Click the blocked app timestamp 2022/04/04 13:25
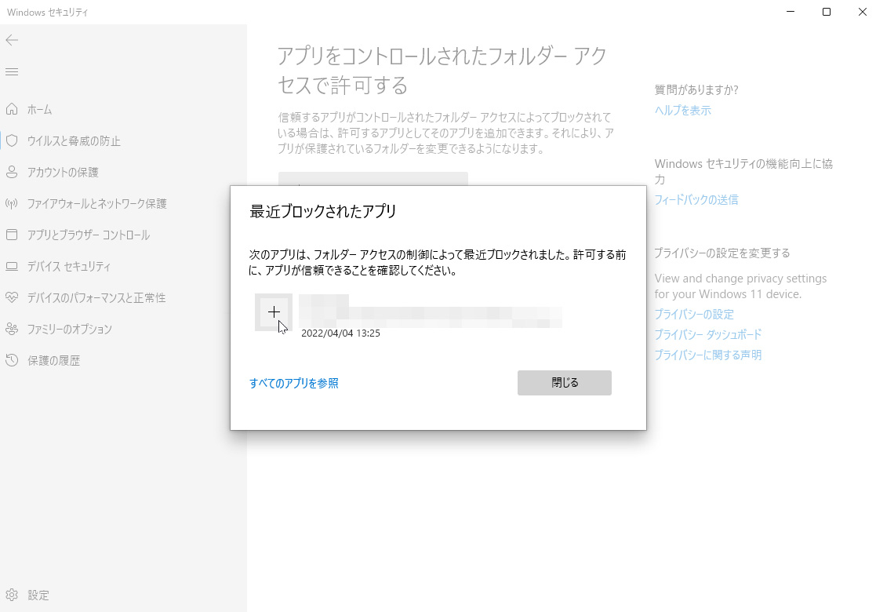Image resolution: width=876 pixels, height=612 pixels. pyautogui.click(x=341, y=333)
